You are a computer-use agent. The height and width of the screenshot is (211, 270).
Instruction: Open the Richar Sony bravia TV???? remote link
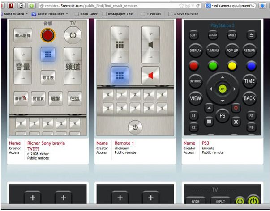pyautogui.click(x=46, y=146)
